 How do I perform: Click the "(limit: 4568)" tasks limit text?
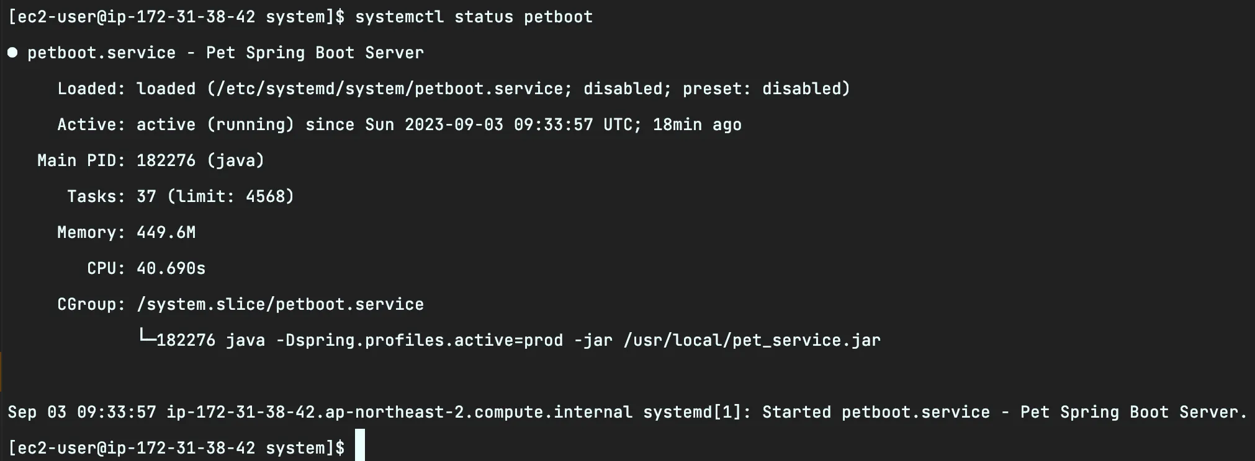pyautogui.click(x=230, y=196)
